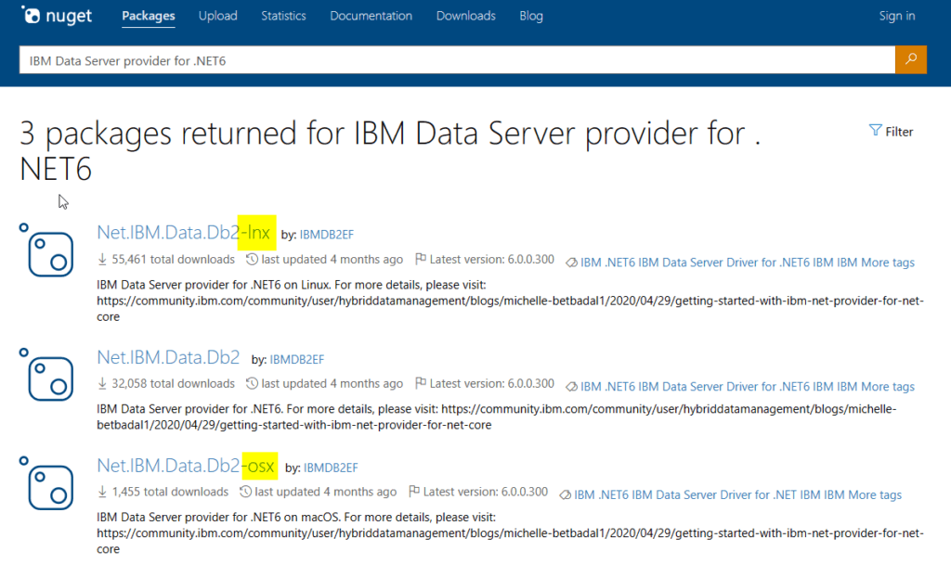Click the NuGet logo in header
This screenshot has width=951, height=577.
pos(57,15)
